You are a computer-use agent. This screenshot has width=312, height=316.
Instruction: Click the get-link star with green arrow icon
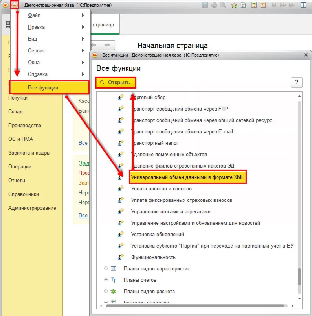[x=234, y=5]
